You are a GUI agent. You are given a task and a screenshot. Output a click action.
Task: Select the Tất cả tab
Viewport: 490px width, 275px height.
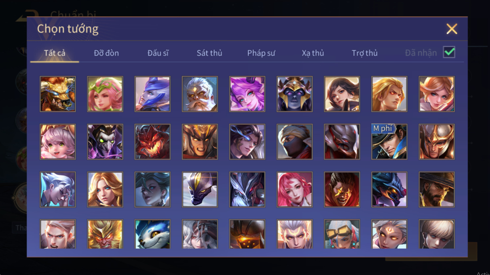coord(55,53)
